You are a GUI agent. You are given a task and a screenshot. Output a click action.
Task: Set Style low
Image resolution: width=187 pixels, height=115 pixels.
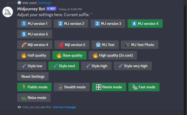click(x=32, y=66)
